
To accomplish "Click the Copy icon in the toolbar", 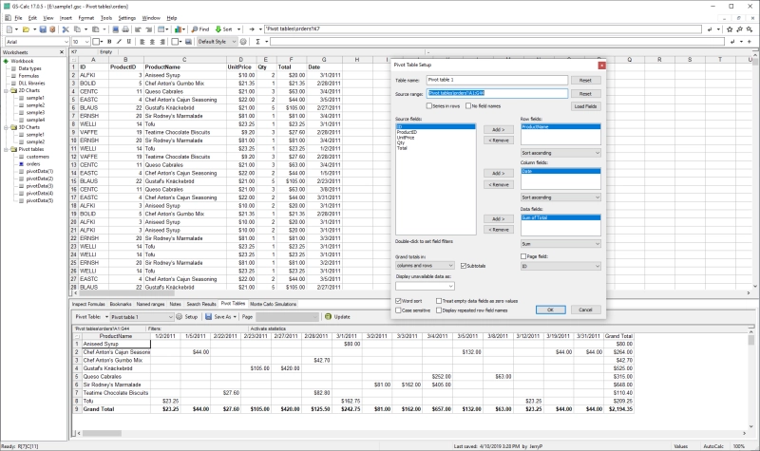I will (77, 29).
